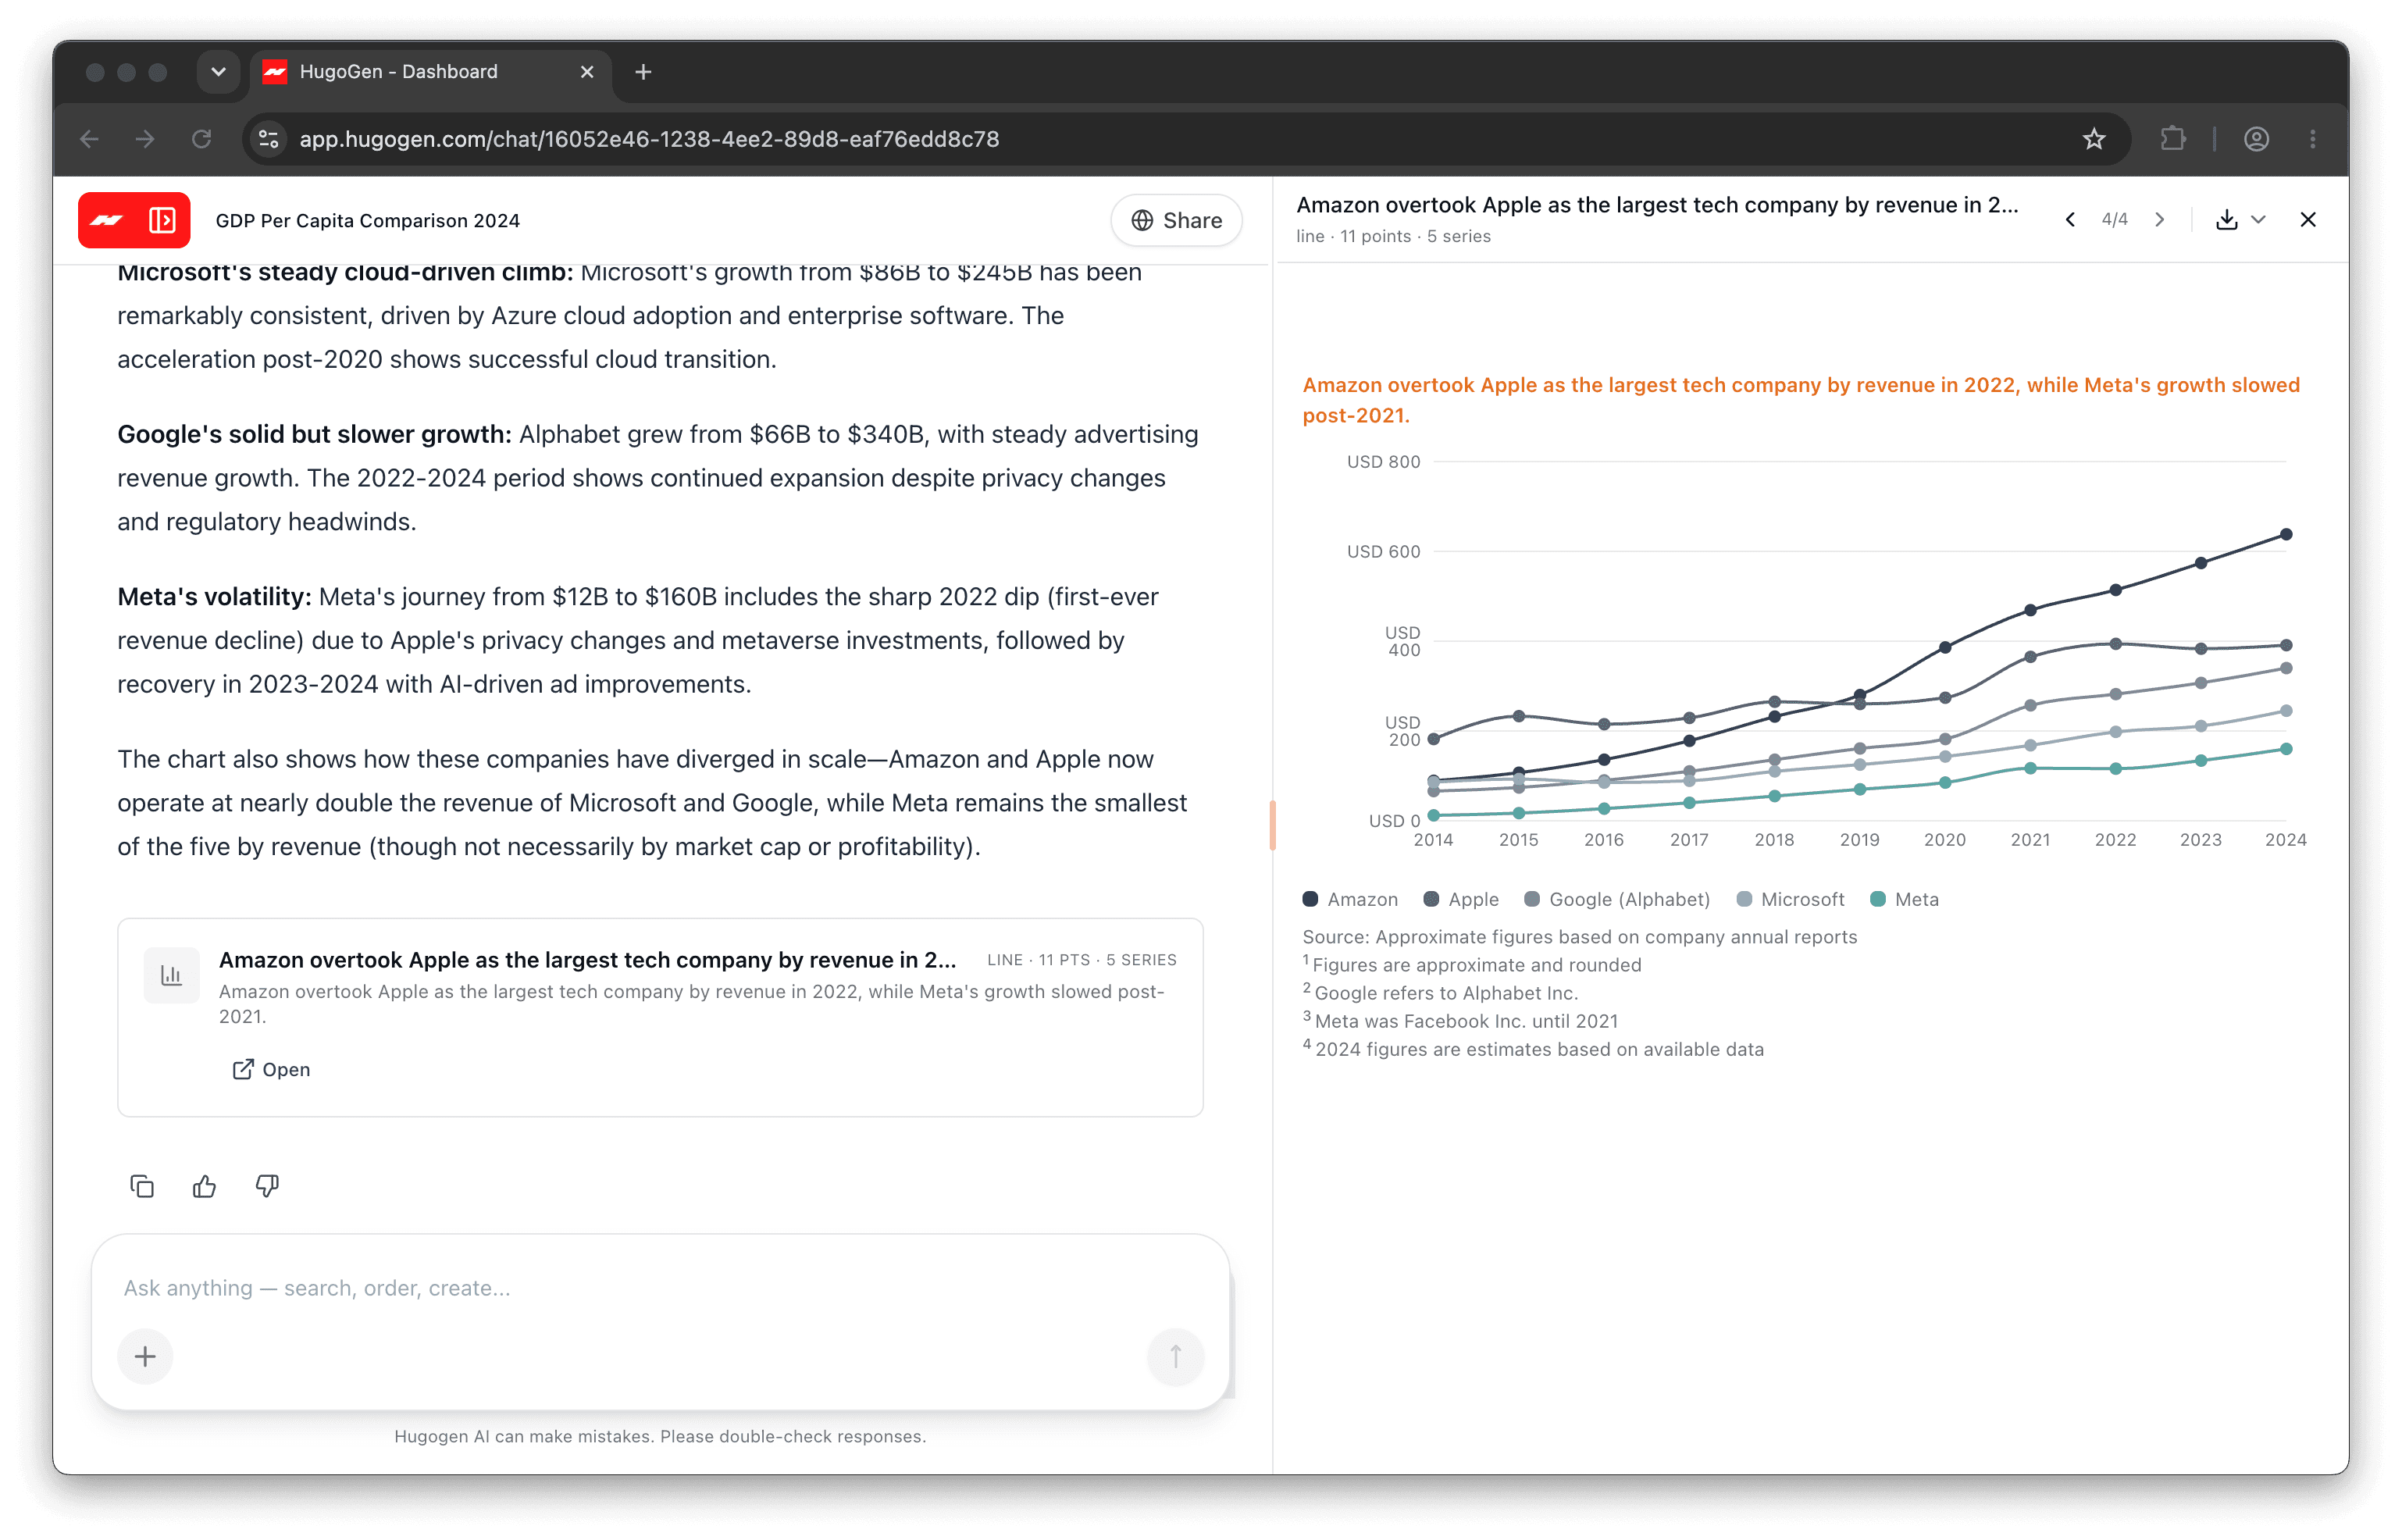Click the GDP Per Capita Comparison 2024 title
The height and width of the screenshot is (1540, 2402).
click(368, 220)
